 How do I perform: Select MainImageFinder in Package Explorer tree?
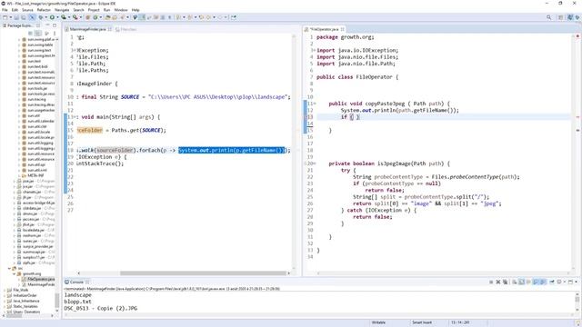coord(41,284)
